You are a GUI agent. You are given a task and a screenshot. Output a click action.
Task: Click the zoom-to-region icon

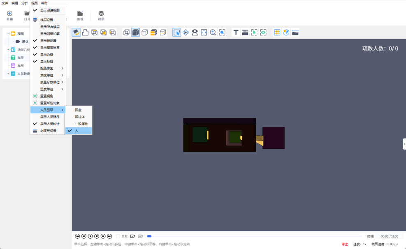click(222, 32)
